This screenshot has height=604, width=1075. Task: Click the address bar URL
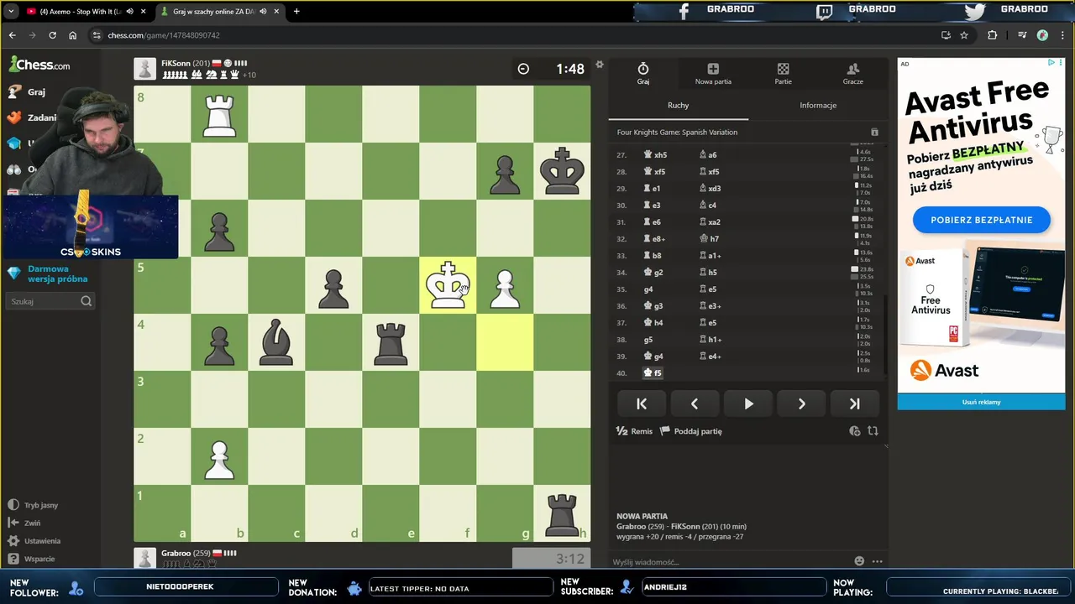(x=164, y=35)
